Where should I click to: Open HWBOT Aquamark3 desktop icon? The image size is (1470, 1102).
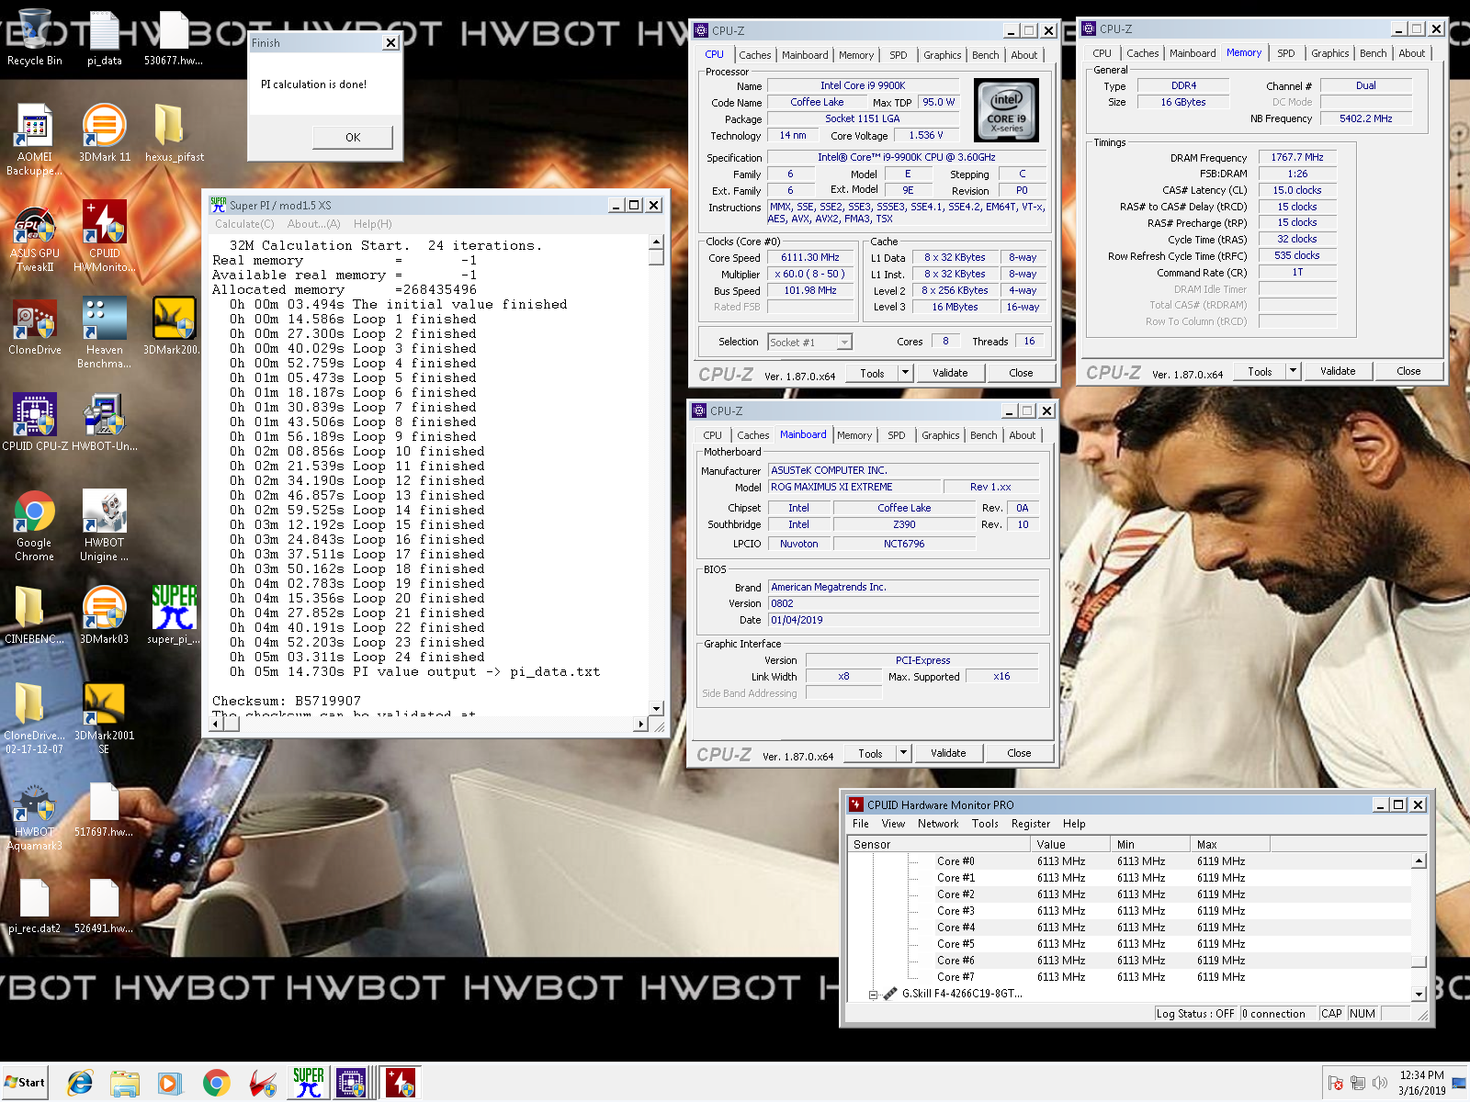(x=34, y=815)
